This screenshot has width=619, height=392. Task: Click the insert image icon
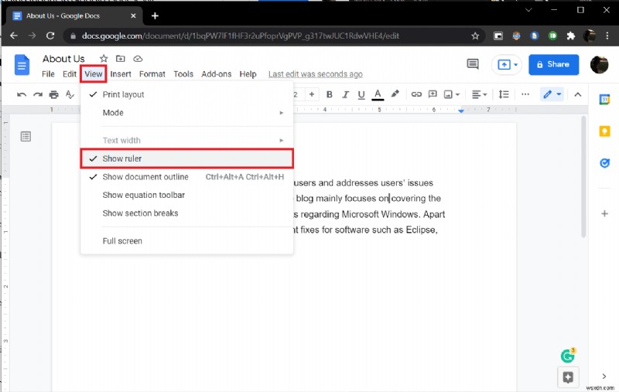coord(448,94)
